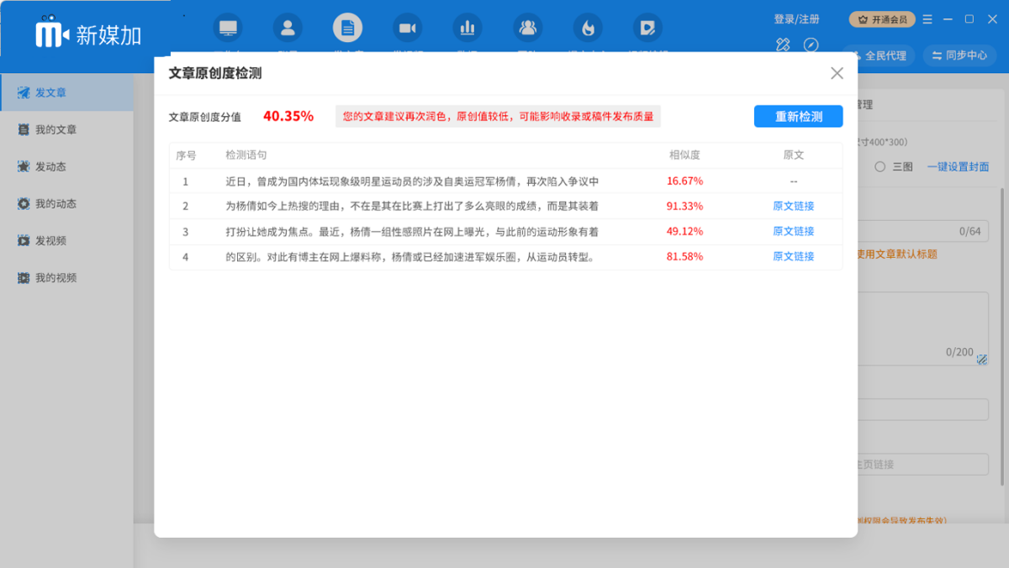Open the team people icon in top bar

(x=527, y=28)
